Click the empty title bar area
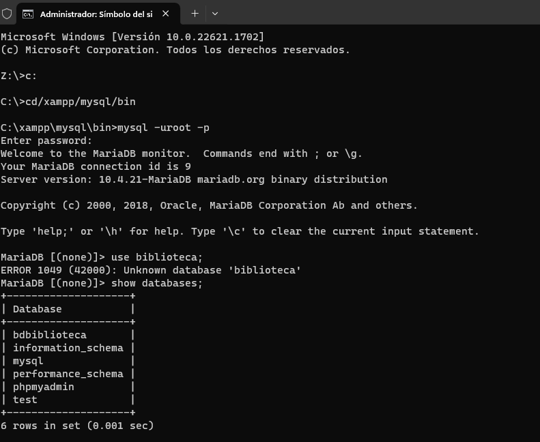 (375, 14)
